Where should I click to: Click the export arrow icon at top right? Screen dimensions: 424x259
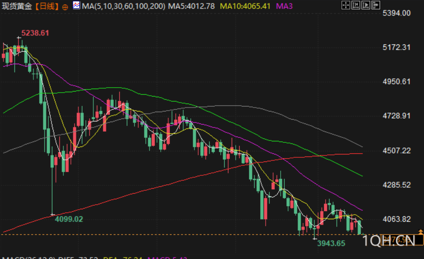coord(376,5)
